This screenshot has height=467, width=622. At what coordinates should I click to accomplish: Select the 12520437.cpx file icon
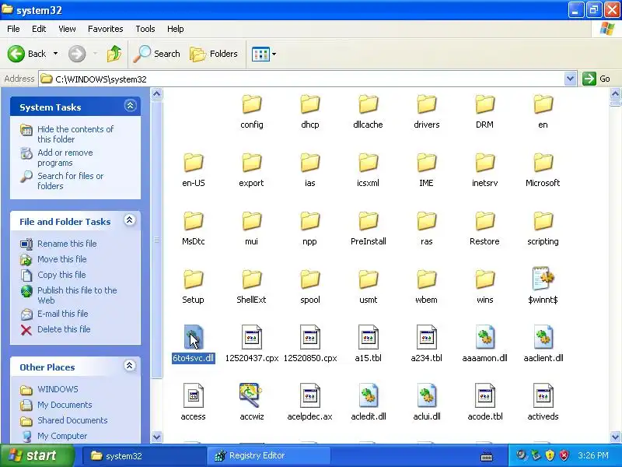tap(251, 337)
